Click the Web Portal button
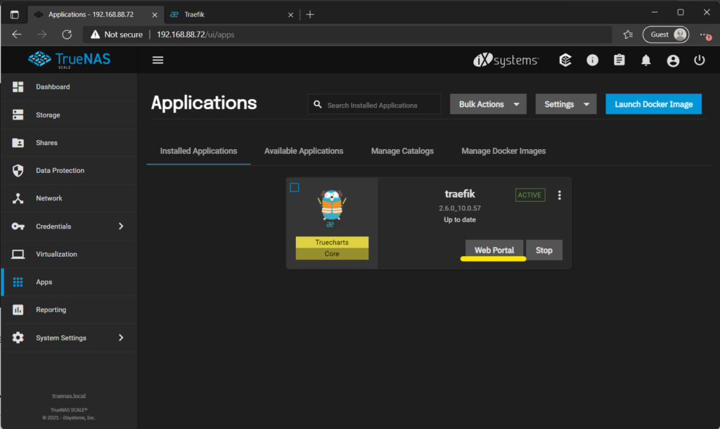Image resolution: width=720 pixels, height=429 pixels. click(x=494, y=250)
